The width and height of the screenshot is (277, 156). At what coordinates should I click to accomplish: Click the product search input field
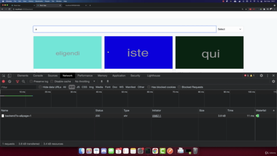pyautogui.click(x=125, y=29)
